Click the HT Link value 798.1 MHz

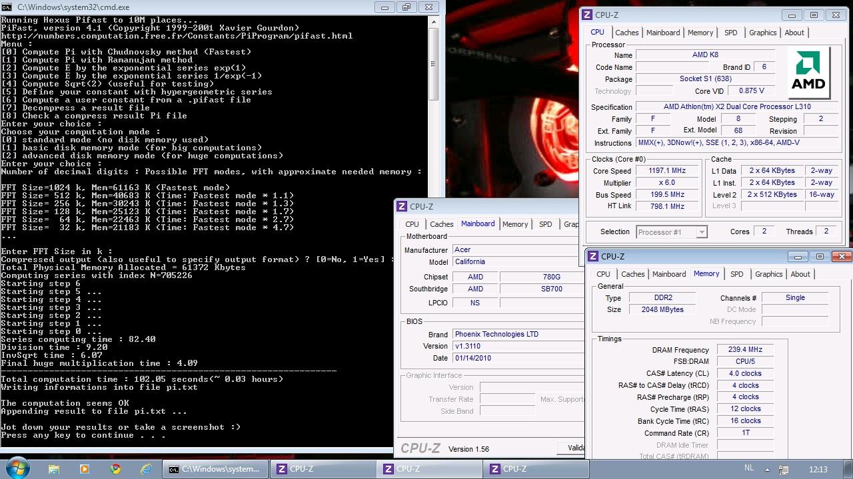coord(668,206)
